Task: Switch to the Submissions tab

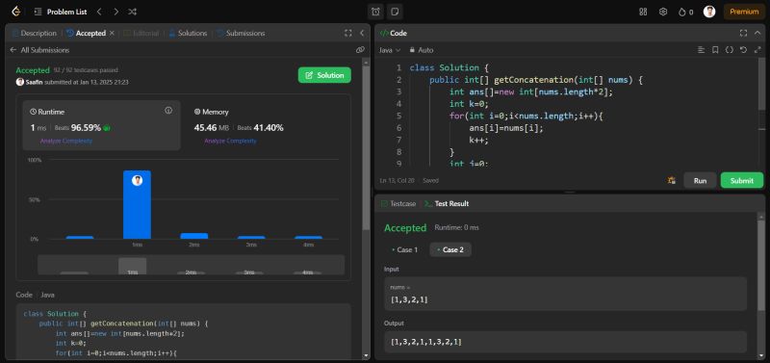Action: coord(241,34)
